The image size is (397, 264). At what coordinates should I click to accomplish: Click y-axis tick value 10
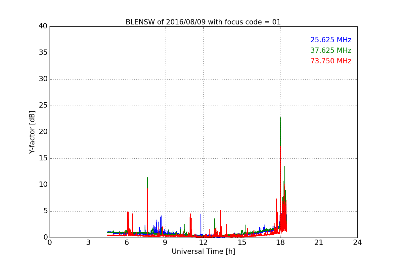click(43, 185)
